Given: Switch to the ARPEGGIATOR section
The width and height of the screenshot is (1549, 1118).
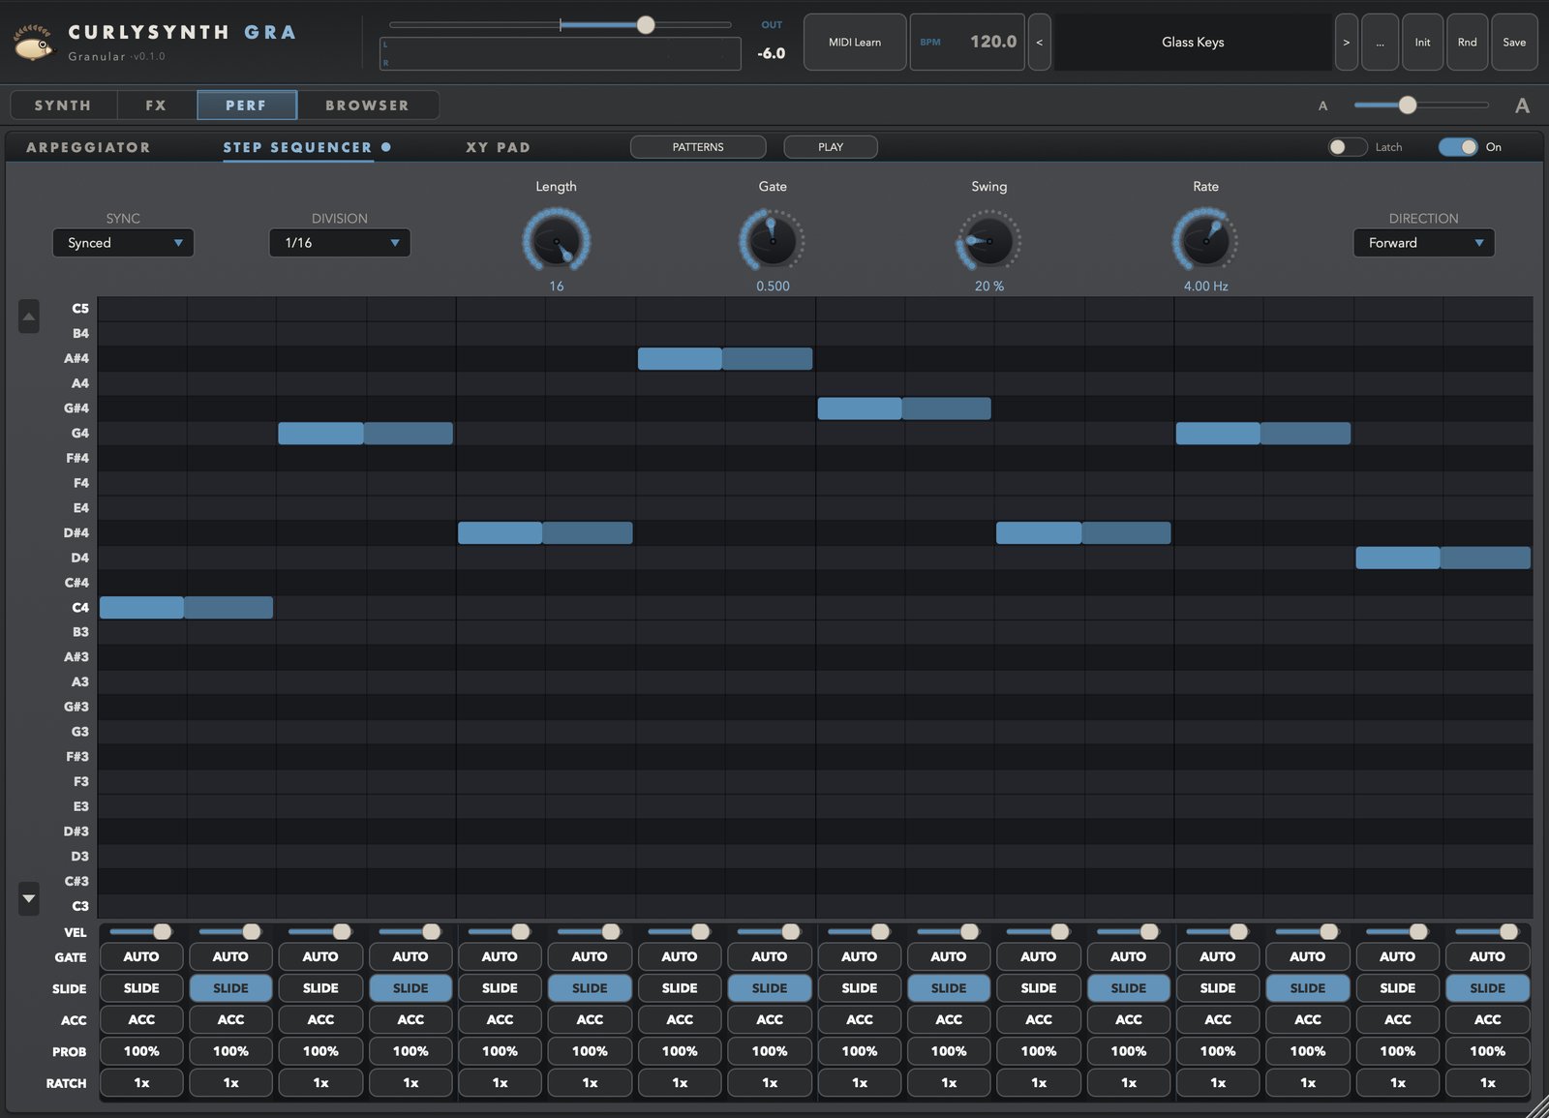Looking at the screenshot, I should point(88,147).
